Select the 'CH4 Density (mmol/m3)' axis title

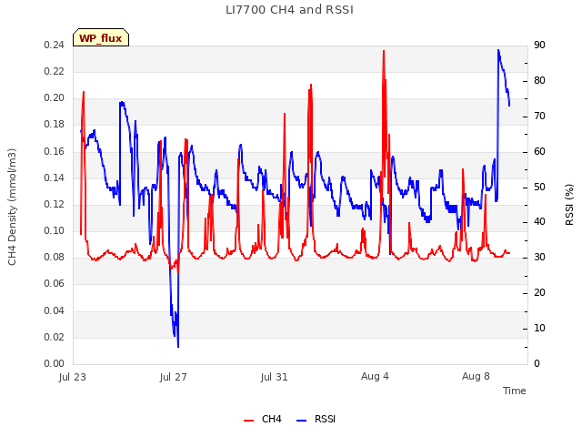(12, 207)
